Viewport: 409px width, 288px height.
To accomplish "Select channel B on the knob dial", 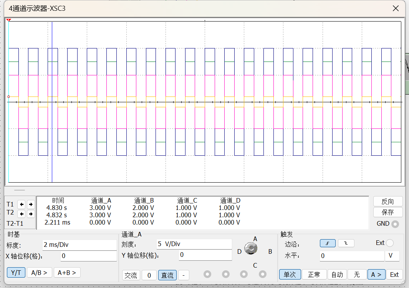I will 270,251.
